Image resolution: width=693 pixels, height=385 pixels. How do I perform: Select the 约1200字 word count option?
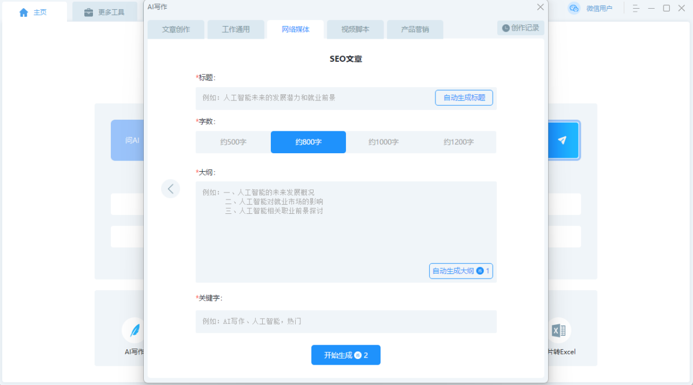coord(458,142)
